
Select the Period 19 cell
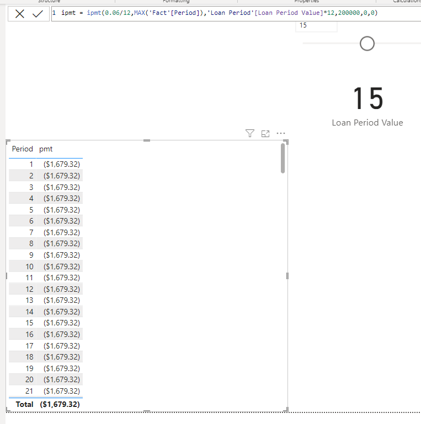pos(30,368)
